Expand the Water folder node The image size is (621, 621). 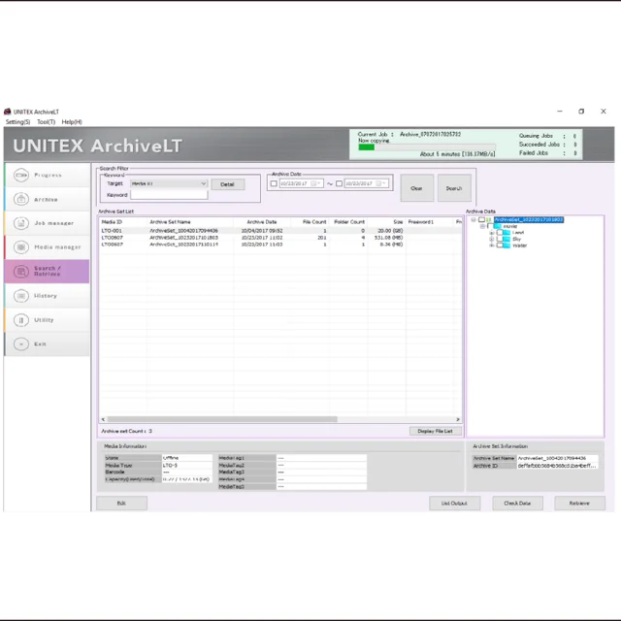492,245
